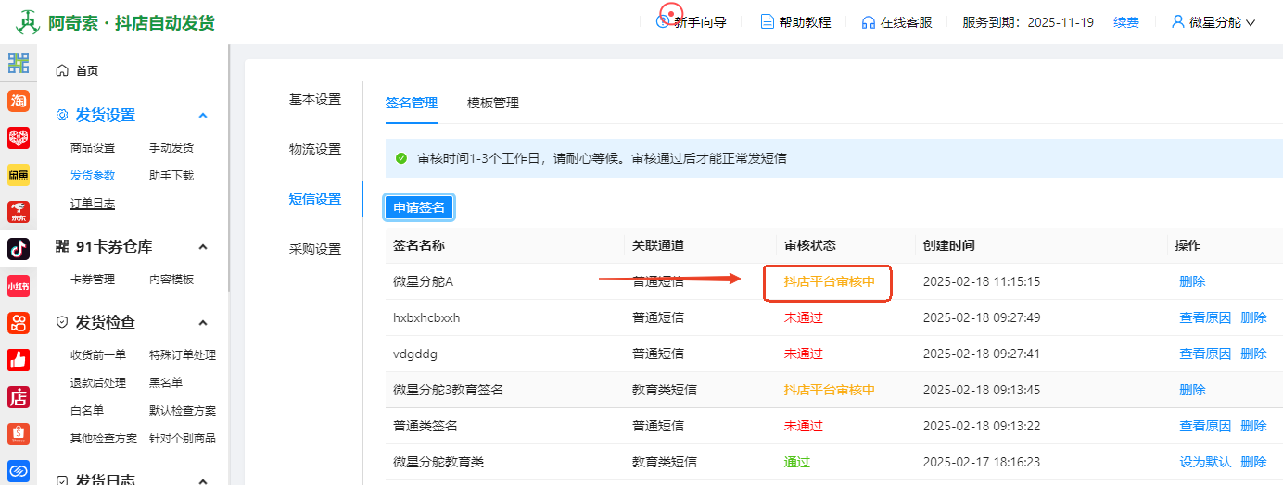Collapse the 发货设置 section

(203, 116)
